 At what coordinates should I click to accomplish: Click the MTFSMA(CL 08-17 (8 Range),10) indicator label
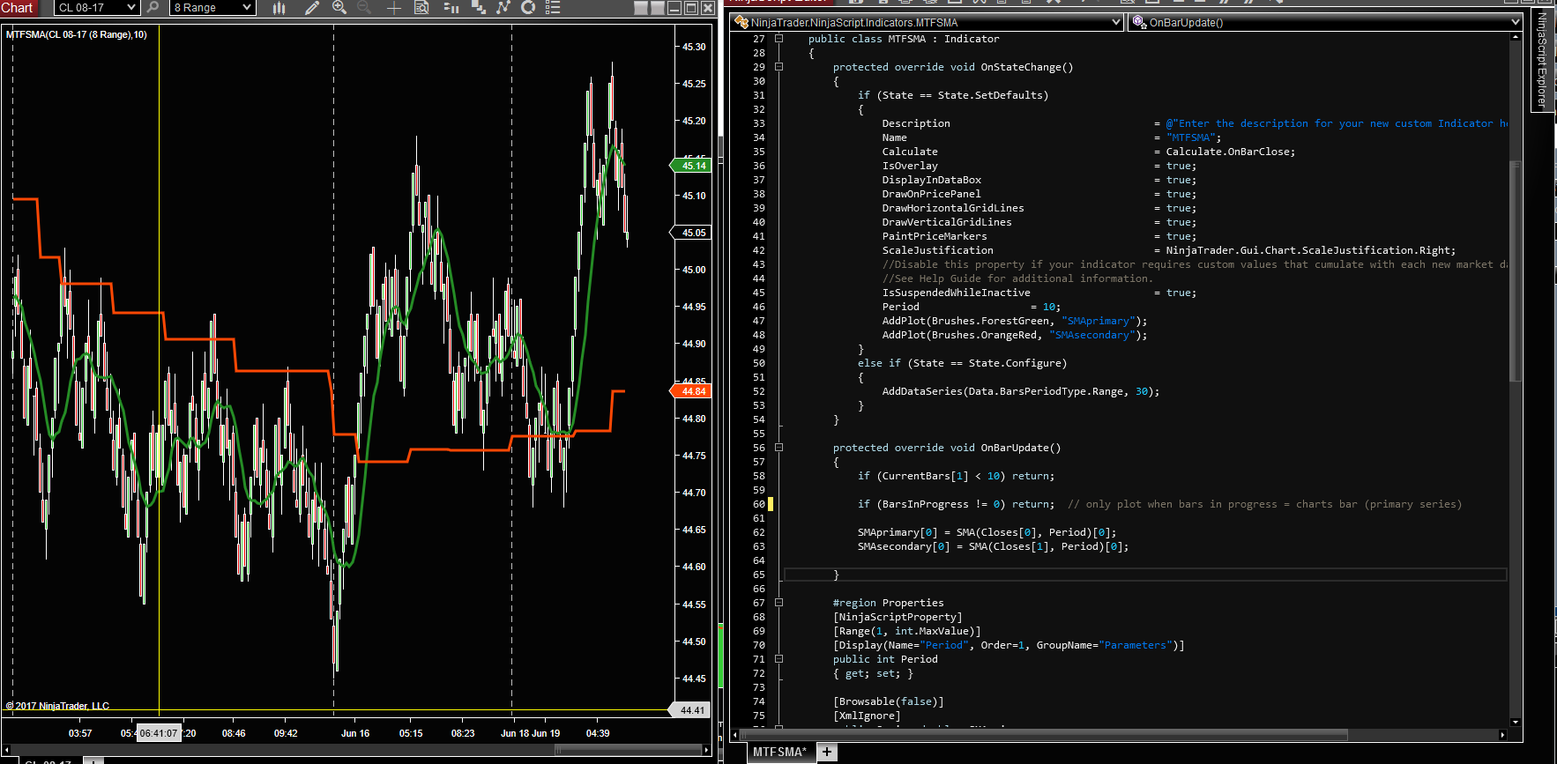tap(77, 34)
